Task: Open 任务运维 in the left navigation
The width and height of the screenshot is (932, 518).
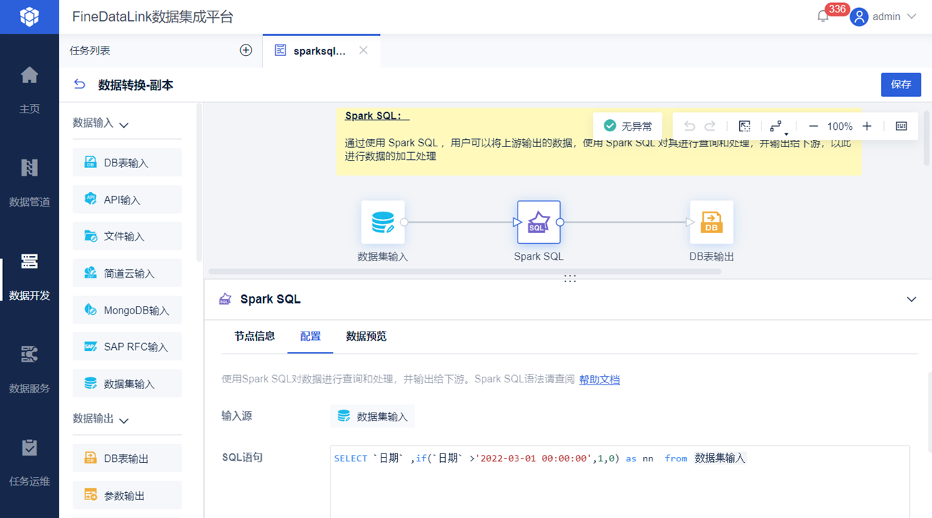Action: click(x=29, y=462)
